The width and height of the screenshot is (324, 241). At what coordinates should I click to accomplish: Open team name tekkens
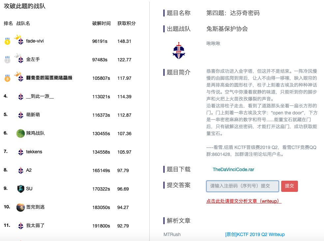pyautogui.click(x=34, y=152)
